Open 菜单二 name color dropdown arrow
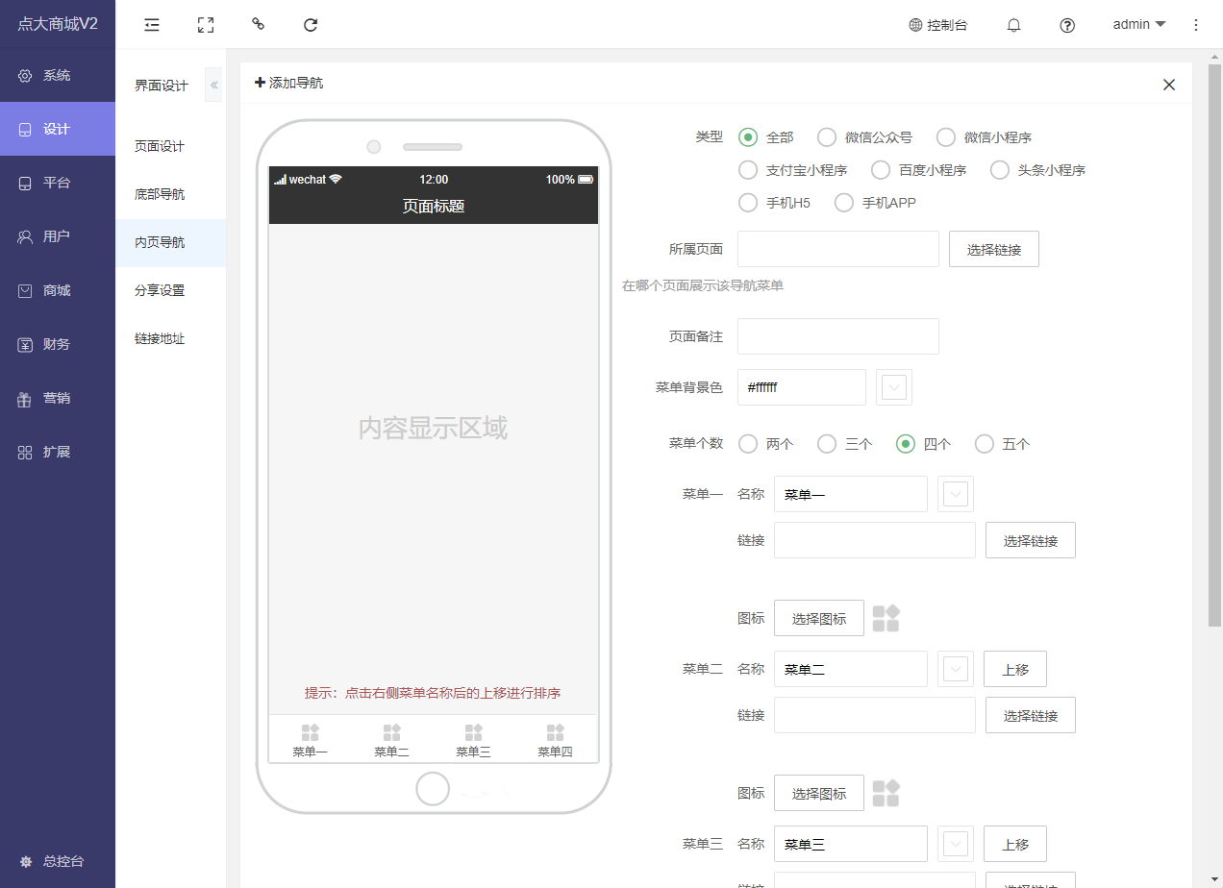This screenshot has width=1223, height=888. (956, 669)
